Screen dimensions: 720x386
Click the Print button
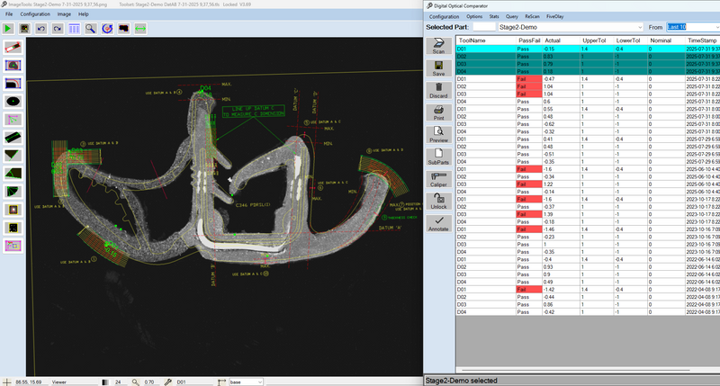pos(438,112)
